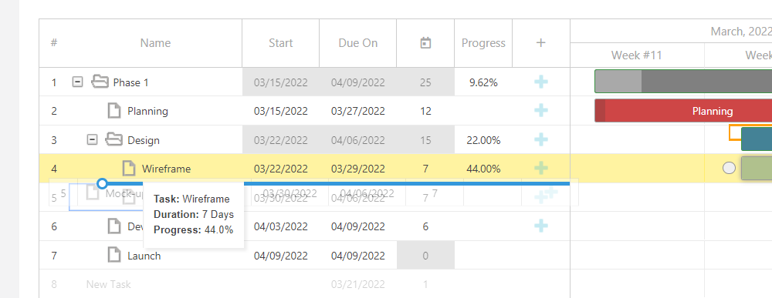Click Phase 1 duration 25

coord(425,82)
